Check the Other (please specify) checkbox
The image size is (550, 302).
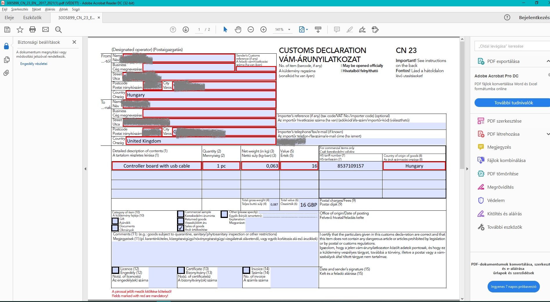pyautogui.click(x=224, y=214)
